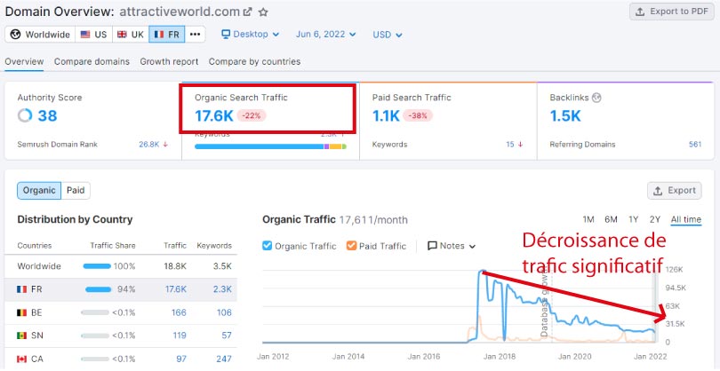Screen dimensions: 720x371
Task: Click Backlinks globe info icon
Action: point(597,98)
